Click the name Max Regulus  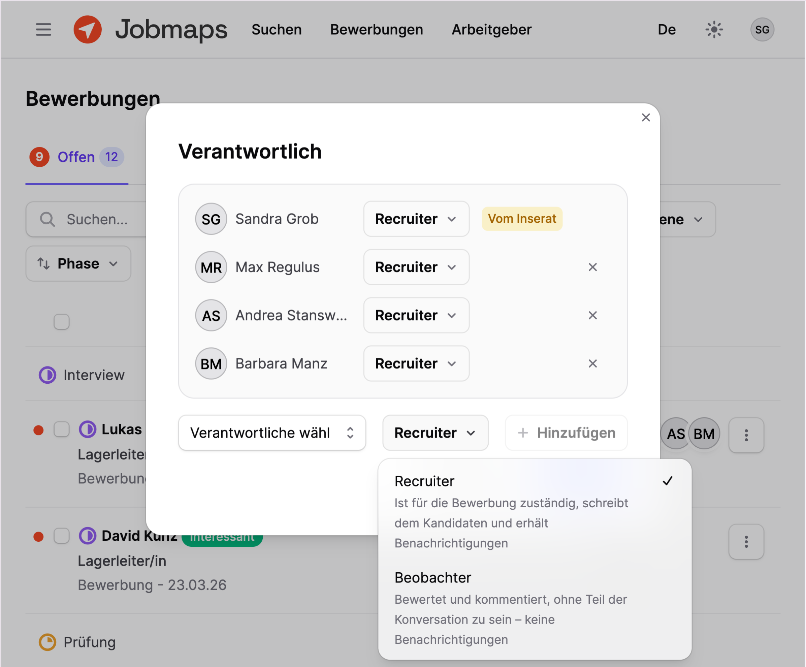pyautogui.click(x=278, y=267)
